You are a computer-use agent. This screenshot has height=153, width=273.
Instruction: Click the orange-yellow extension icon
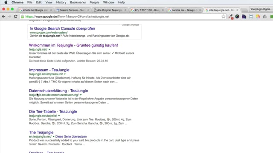click(258, 17)
